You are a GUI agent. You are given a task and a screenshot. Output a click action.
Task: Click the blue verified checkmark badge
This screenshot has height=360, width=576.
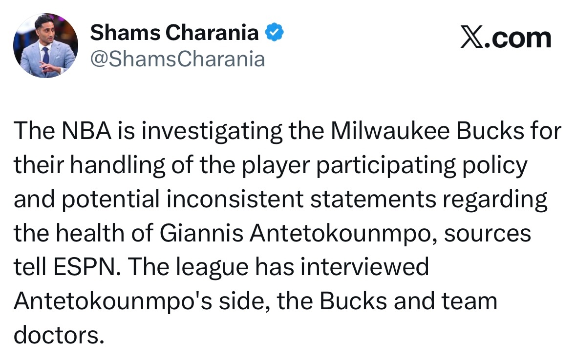274,33
